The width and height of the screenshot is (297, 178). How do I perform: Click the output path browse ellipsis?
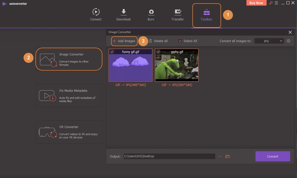point(220,156)
